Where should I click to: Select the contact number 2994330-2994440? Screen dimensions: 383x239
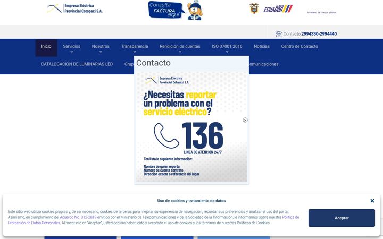(319, 34)
